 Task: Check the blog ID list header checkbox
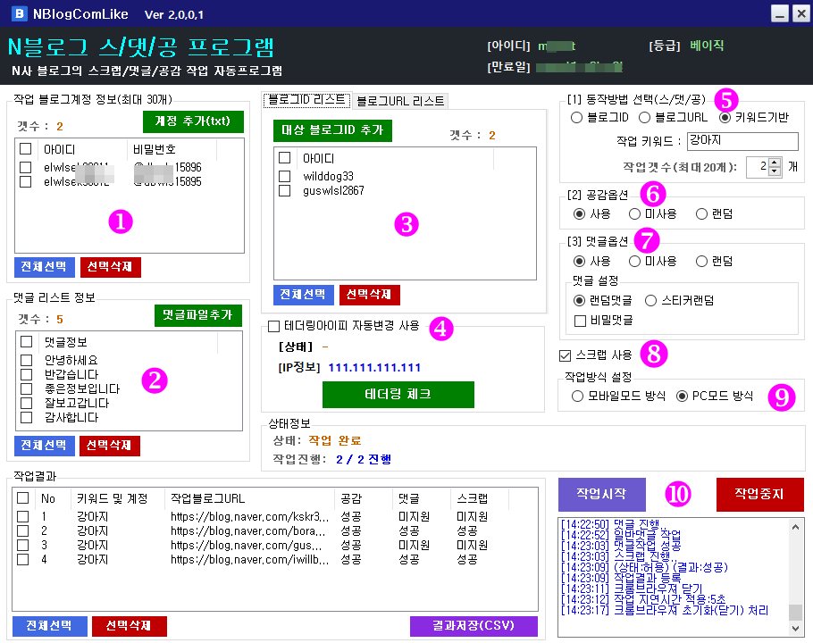(285, 157)
